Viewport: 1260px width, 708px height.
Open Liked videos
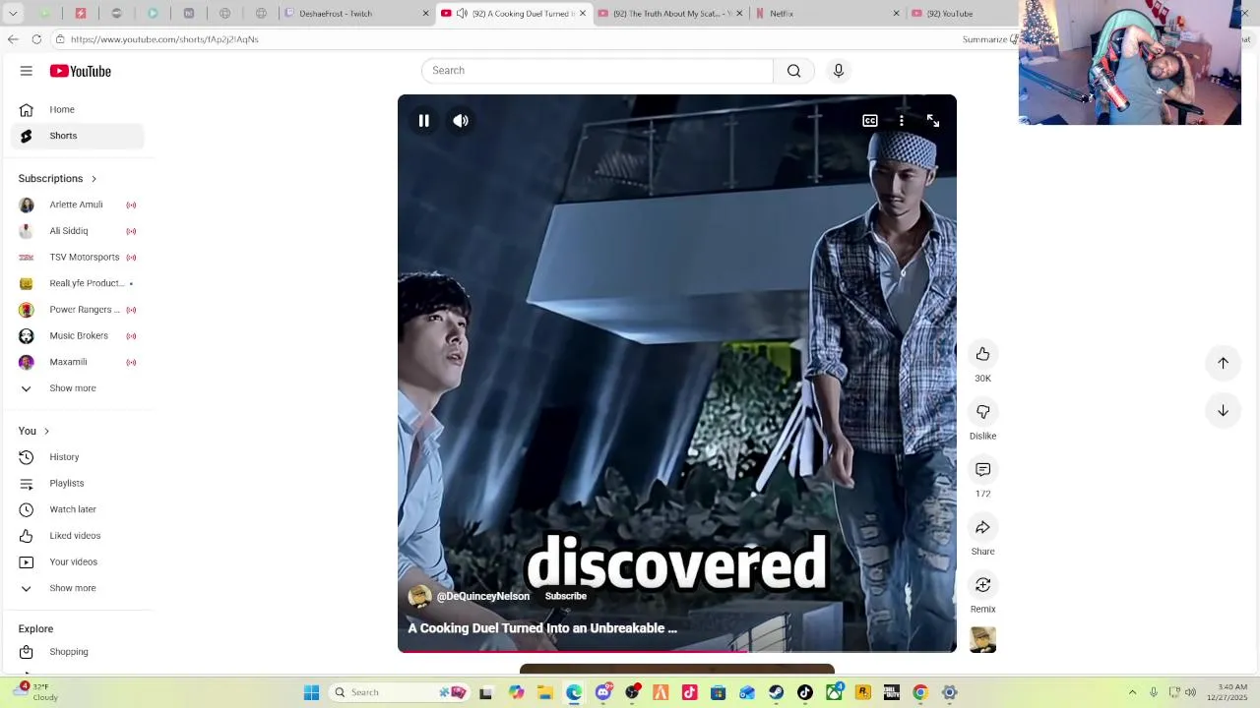(77, 536)
